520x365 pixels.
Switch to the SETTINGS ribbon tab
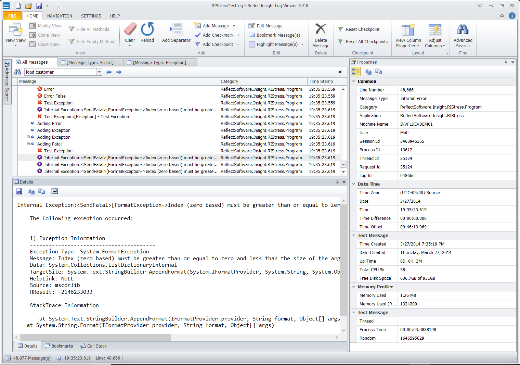(x=91, y=16)
